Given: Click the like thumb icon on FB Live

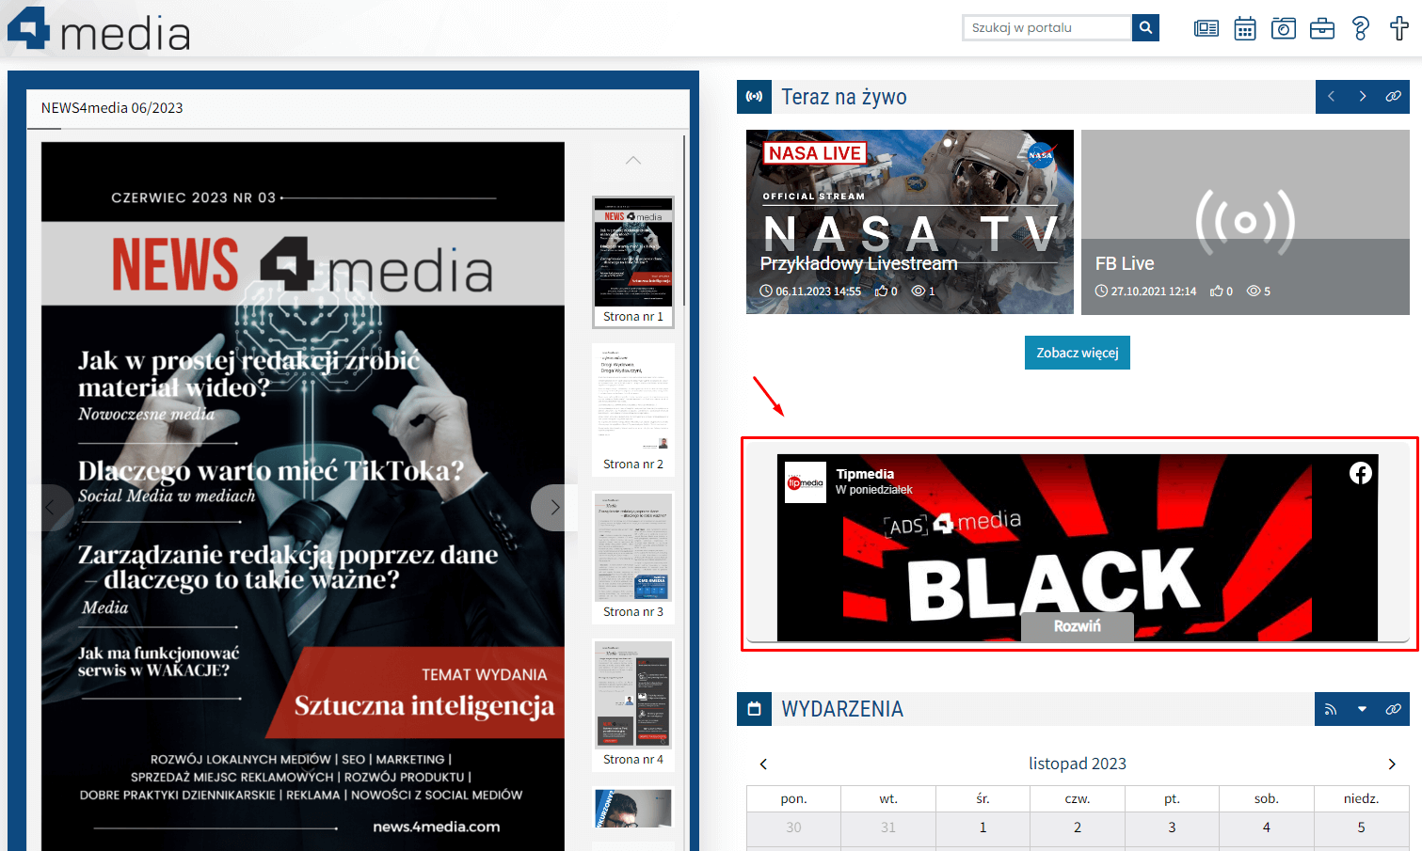Looking at the screenshot, I should point(1216,292).
